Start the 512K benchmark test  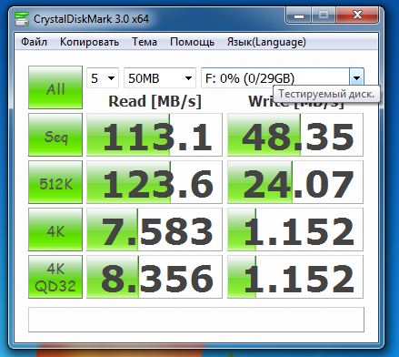click(x=55, y=182)
